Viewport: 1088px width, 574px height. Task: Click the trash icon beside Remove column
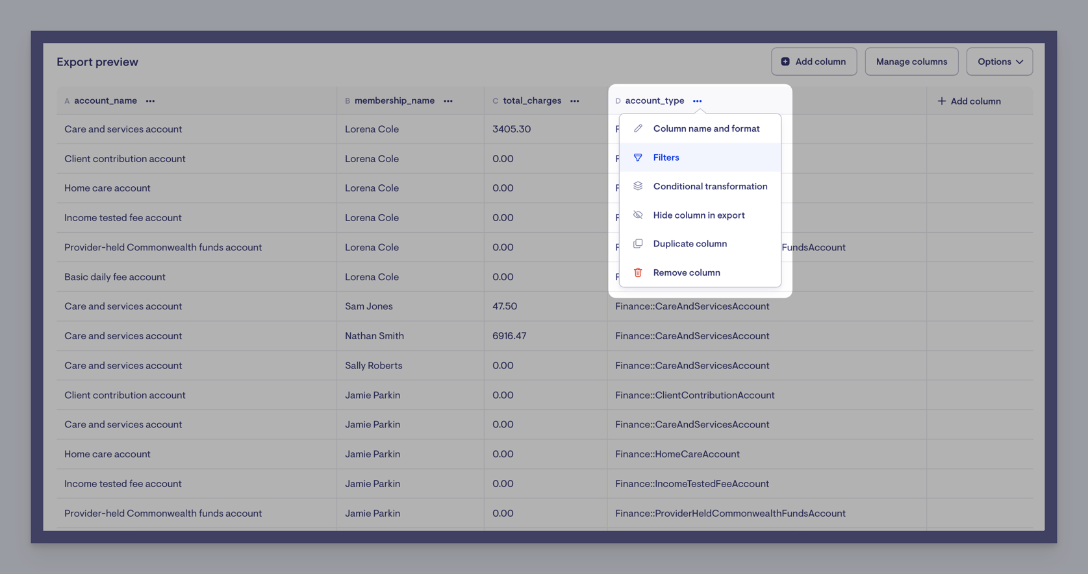click(x=638, y=272)
